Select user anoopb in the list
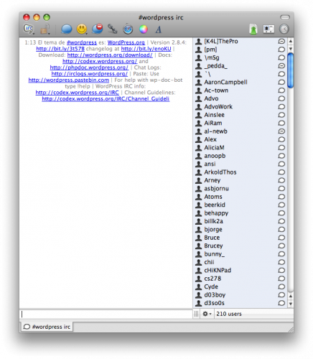The width and height of the screenshot is (313, 359). [x=240, y=156]
